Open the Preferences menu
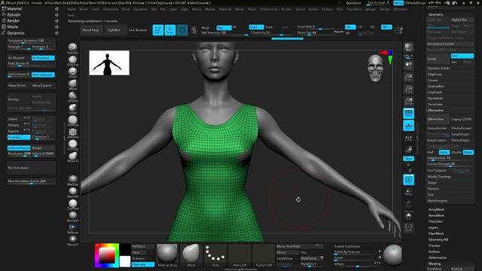The height and width of the screenshot is (271, 482). tap(268, 9)
